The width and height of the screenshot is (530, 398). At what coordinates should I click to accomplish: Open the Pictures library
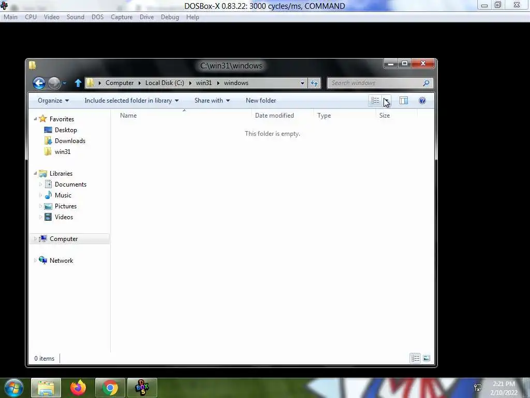click(x=66, y=206)
